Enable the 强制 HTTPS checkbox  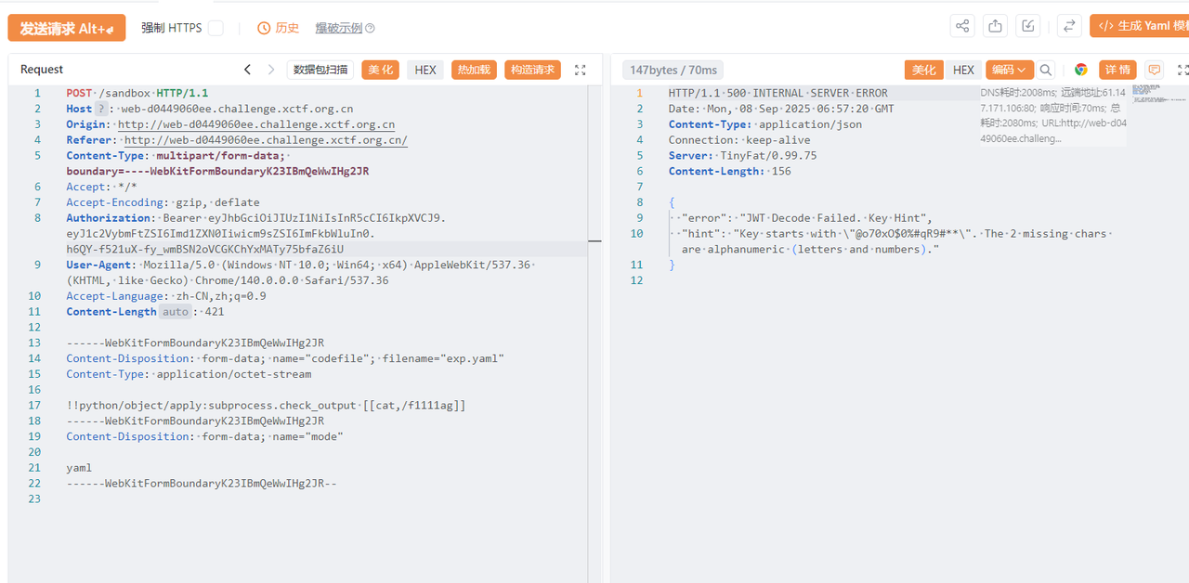tap(216, 28)
